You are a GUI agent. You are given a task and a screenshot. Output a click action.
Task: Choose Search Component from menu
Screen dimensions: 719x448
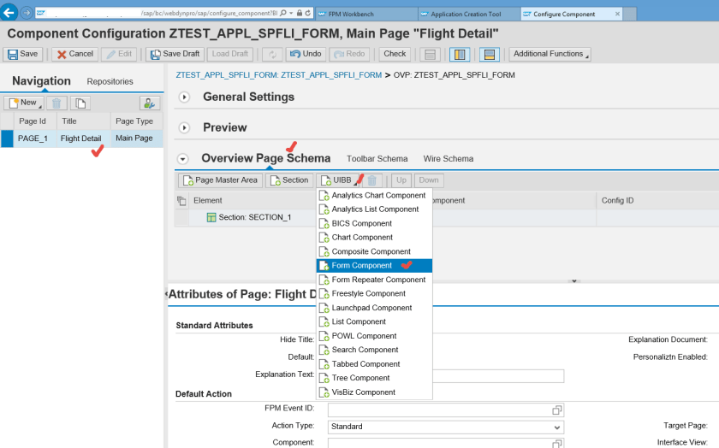click(374, 350)
